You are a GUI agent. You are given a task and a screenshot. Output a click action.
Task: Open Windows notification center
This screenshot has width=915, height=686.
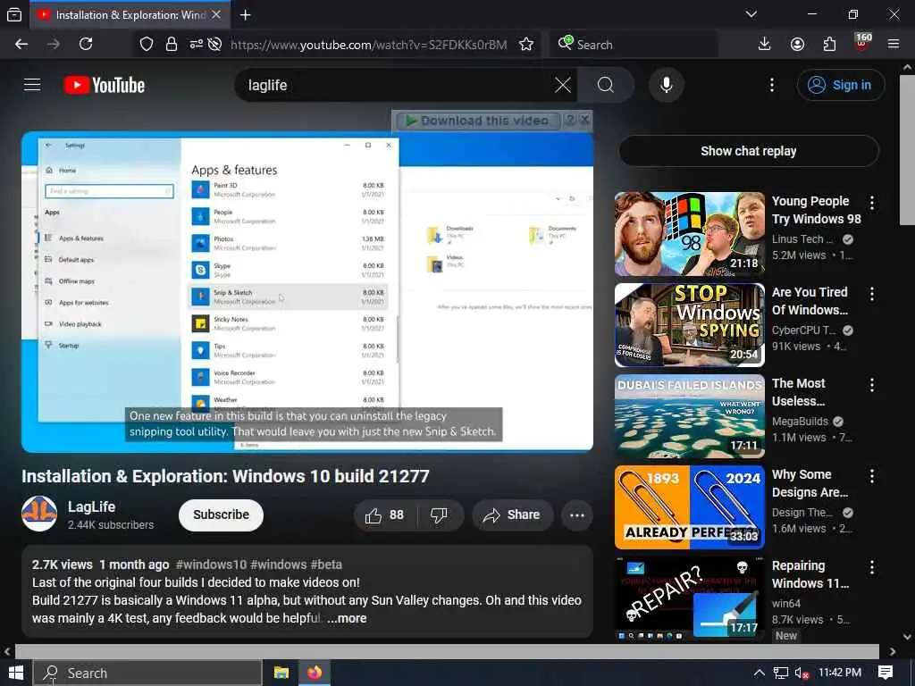(886, 673)
